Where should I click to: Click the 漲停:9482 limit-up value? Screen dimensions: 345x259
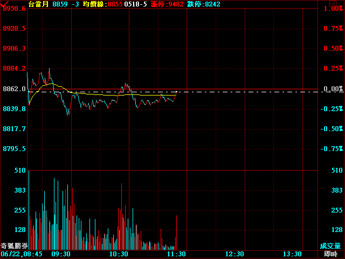[167, 4]
